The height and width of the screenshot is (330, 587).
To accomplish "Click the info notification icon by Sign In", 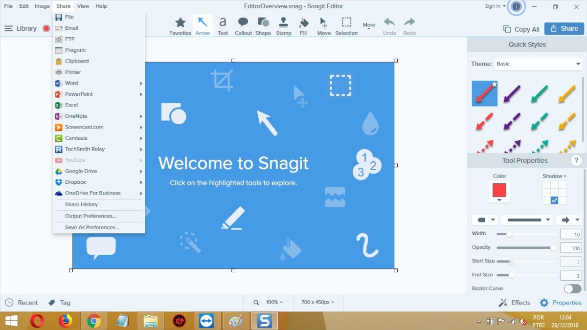I will tap(516, 6).
